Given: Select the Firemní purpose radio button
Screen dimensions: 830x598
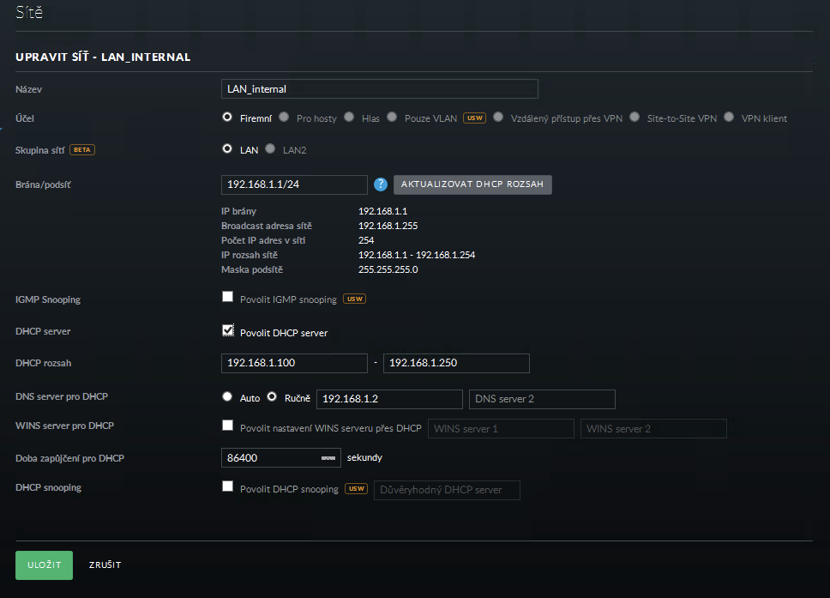Looking at the screenshot, I should pyautogui.click(x=227, y=118).
